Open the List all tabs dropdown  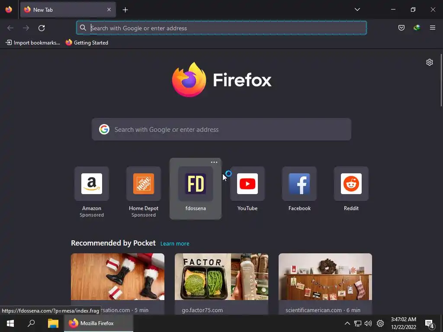coord(357,10)
